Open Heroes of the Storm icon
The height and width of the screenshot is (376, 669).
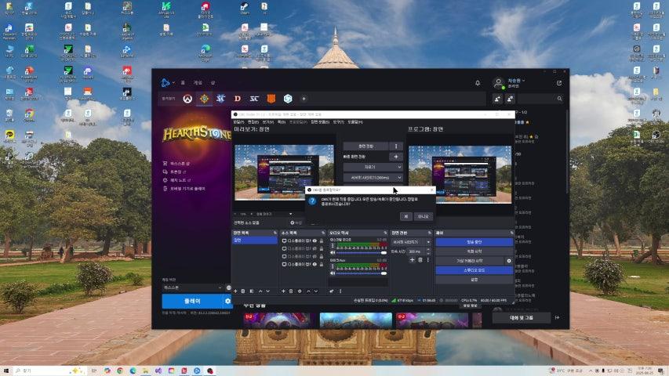pos(288,99)
